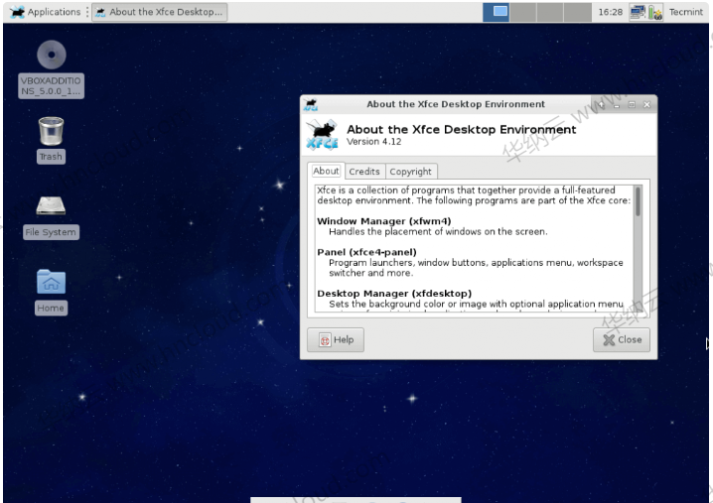Click the panel clock showing 16:28

610,12
